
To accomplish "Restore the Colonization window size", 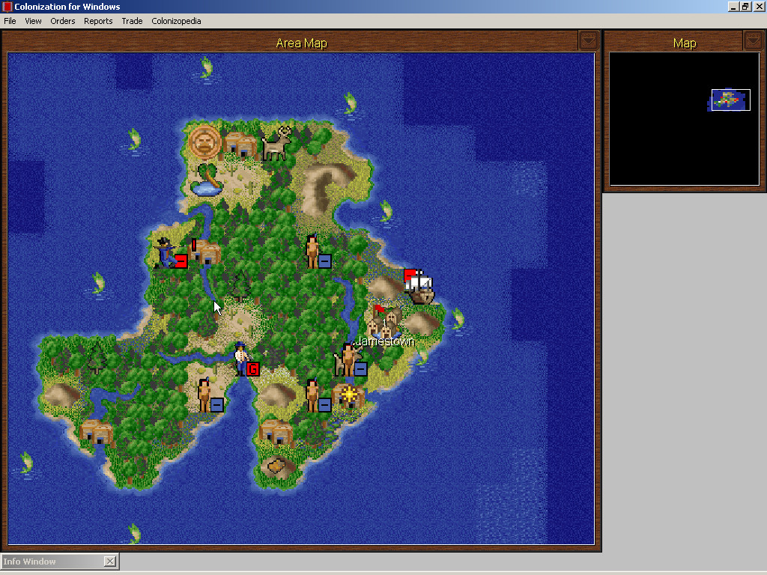I will tap(745, 6).
